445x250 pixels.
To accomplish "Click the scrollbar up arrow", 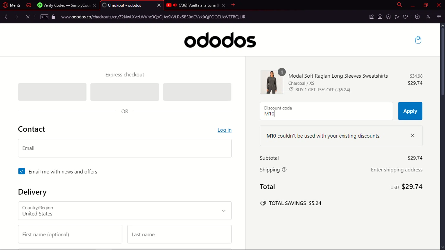I will (443, 26).
